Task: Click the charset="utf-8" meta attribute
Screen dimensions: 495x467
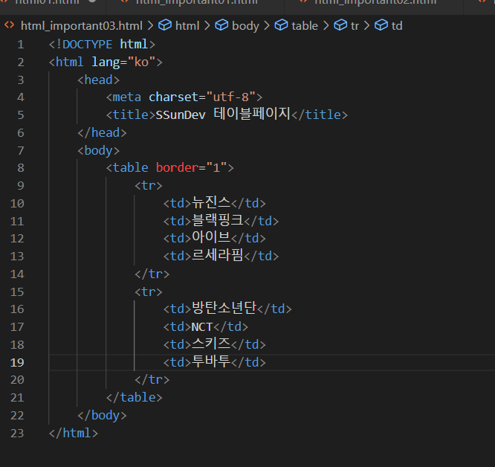Action: pyautogui.click(x=201, y=97)
